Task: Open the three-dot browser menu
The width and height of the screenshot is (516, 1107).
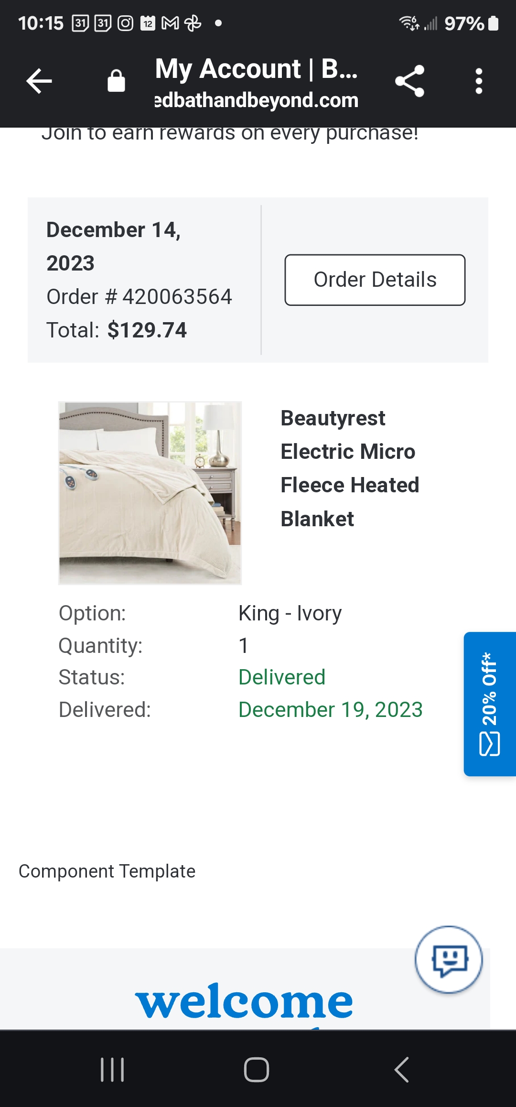Action: (479, 81)
